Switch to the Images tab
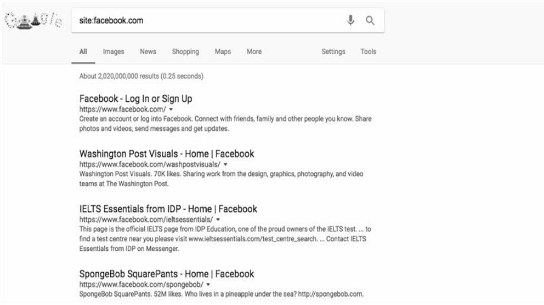 click(114, 51)
